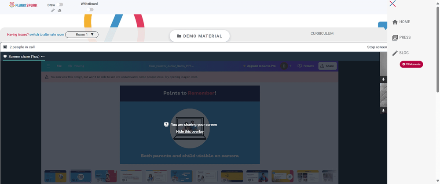Click the Canva D avatar
Viewport: 440px width, 184px height.
(x=284, y=66)
